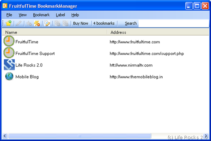Click the second grayed label tag icon

click(x=65, y=23)
